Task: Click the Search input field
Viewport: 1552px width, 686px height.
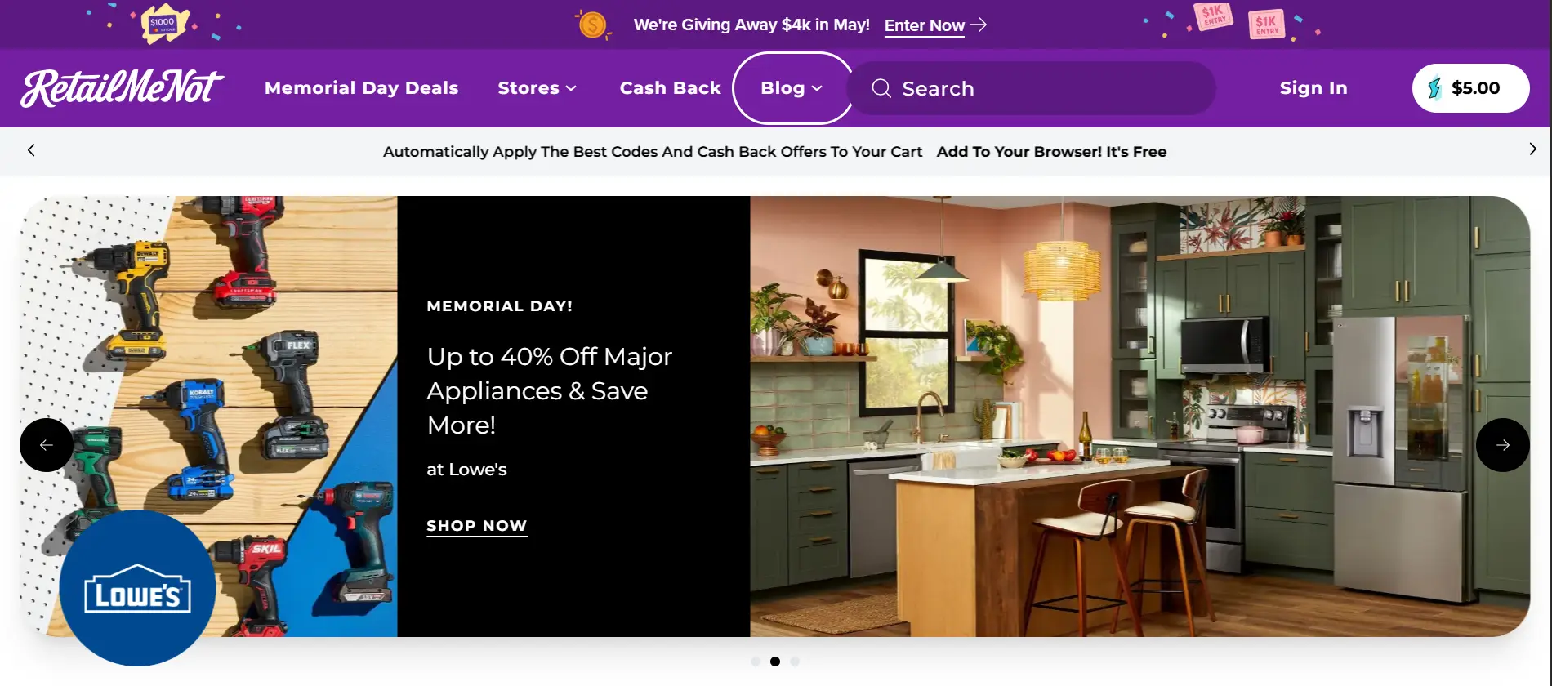Action: click(1032, 88)
